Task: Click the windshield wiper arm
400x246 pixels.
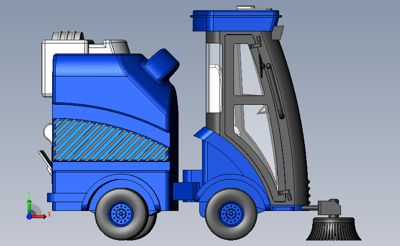Action: pyautogui.click(x=275, y=92)
